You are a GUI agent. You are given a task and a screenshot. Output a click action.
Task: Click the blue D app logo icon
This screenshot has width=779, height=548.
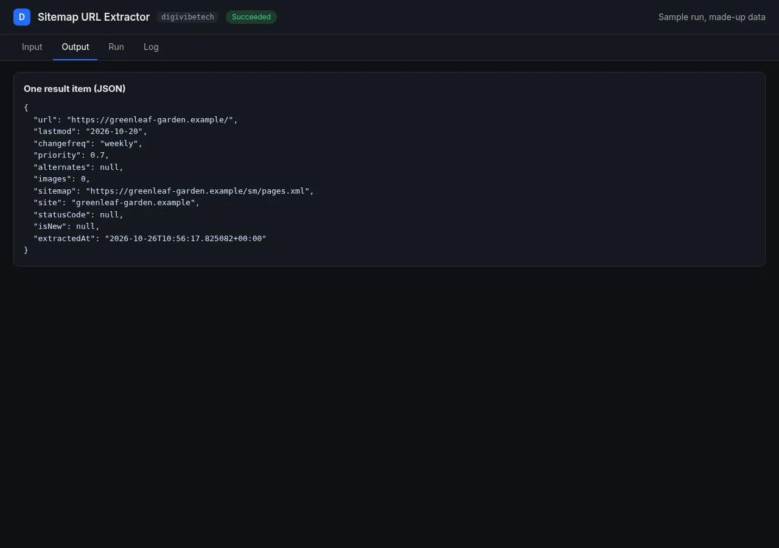click(x=22, y=17)
